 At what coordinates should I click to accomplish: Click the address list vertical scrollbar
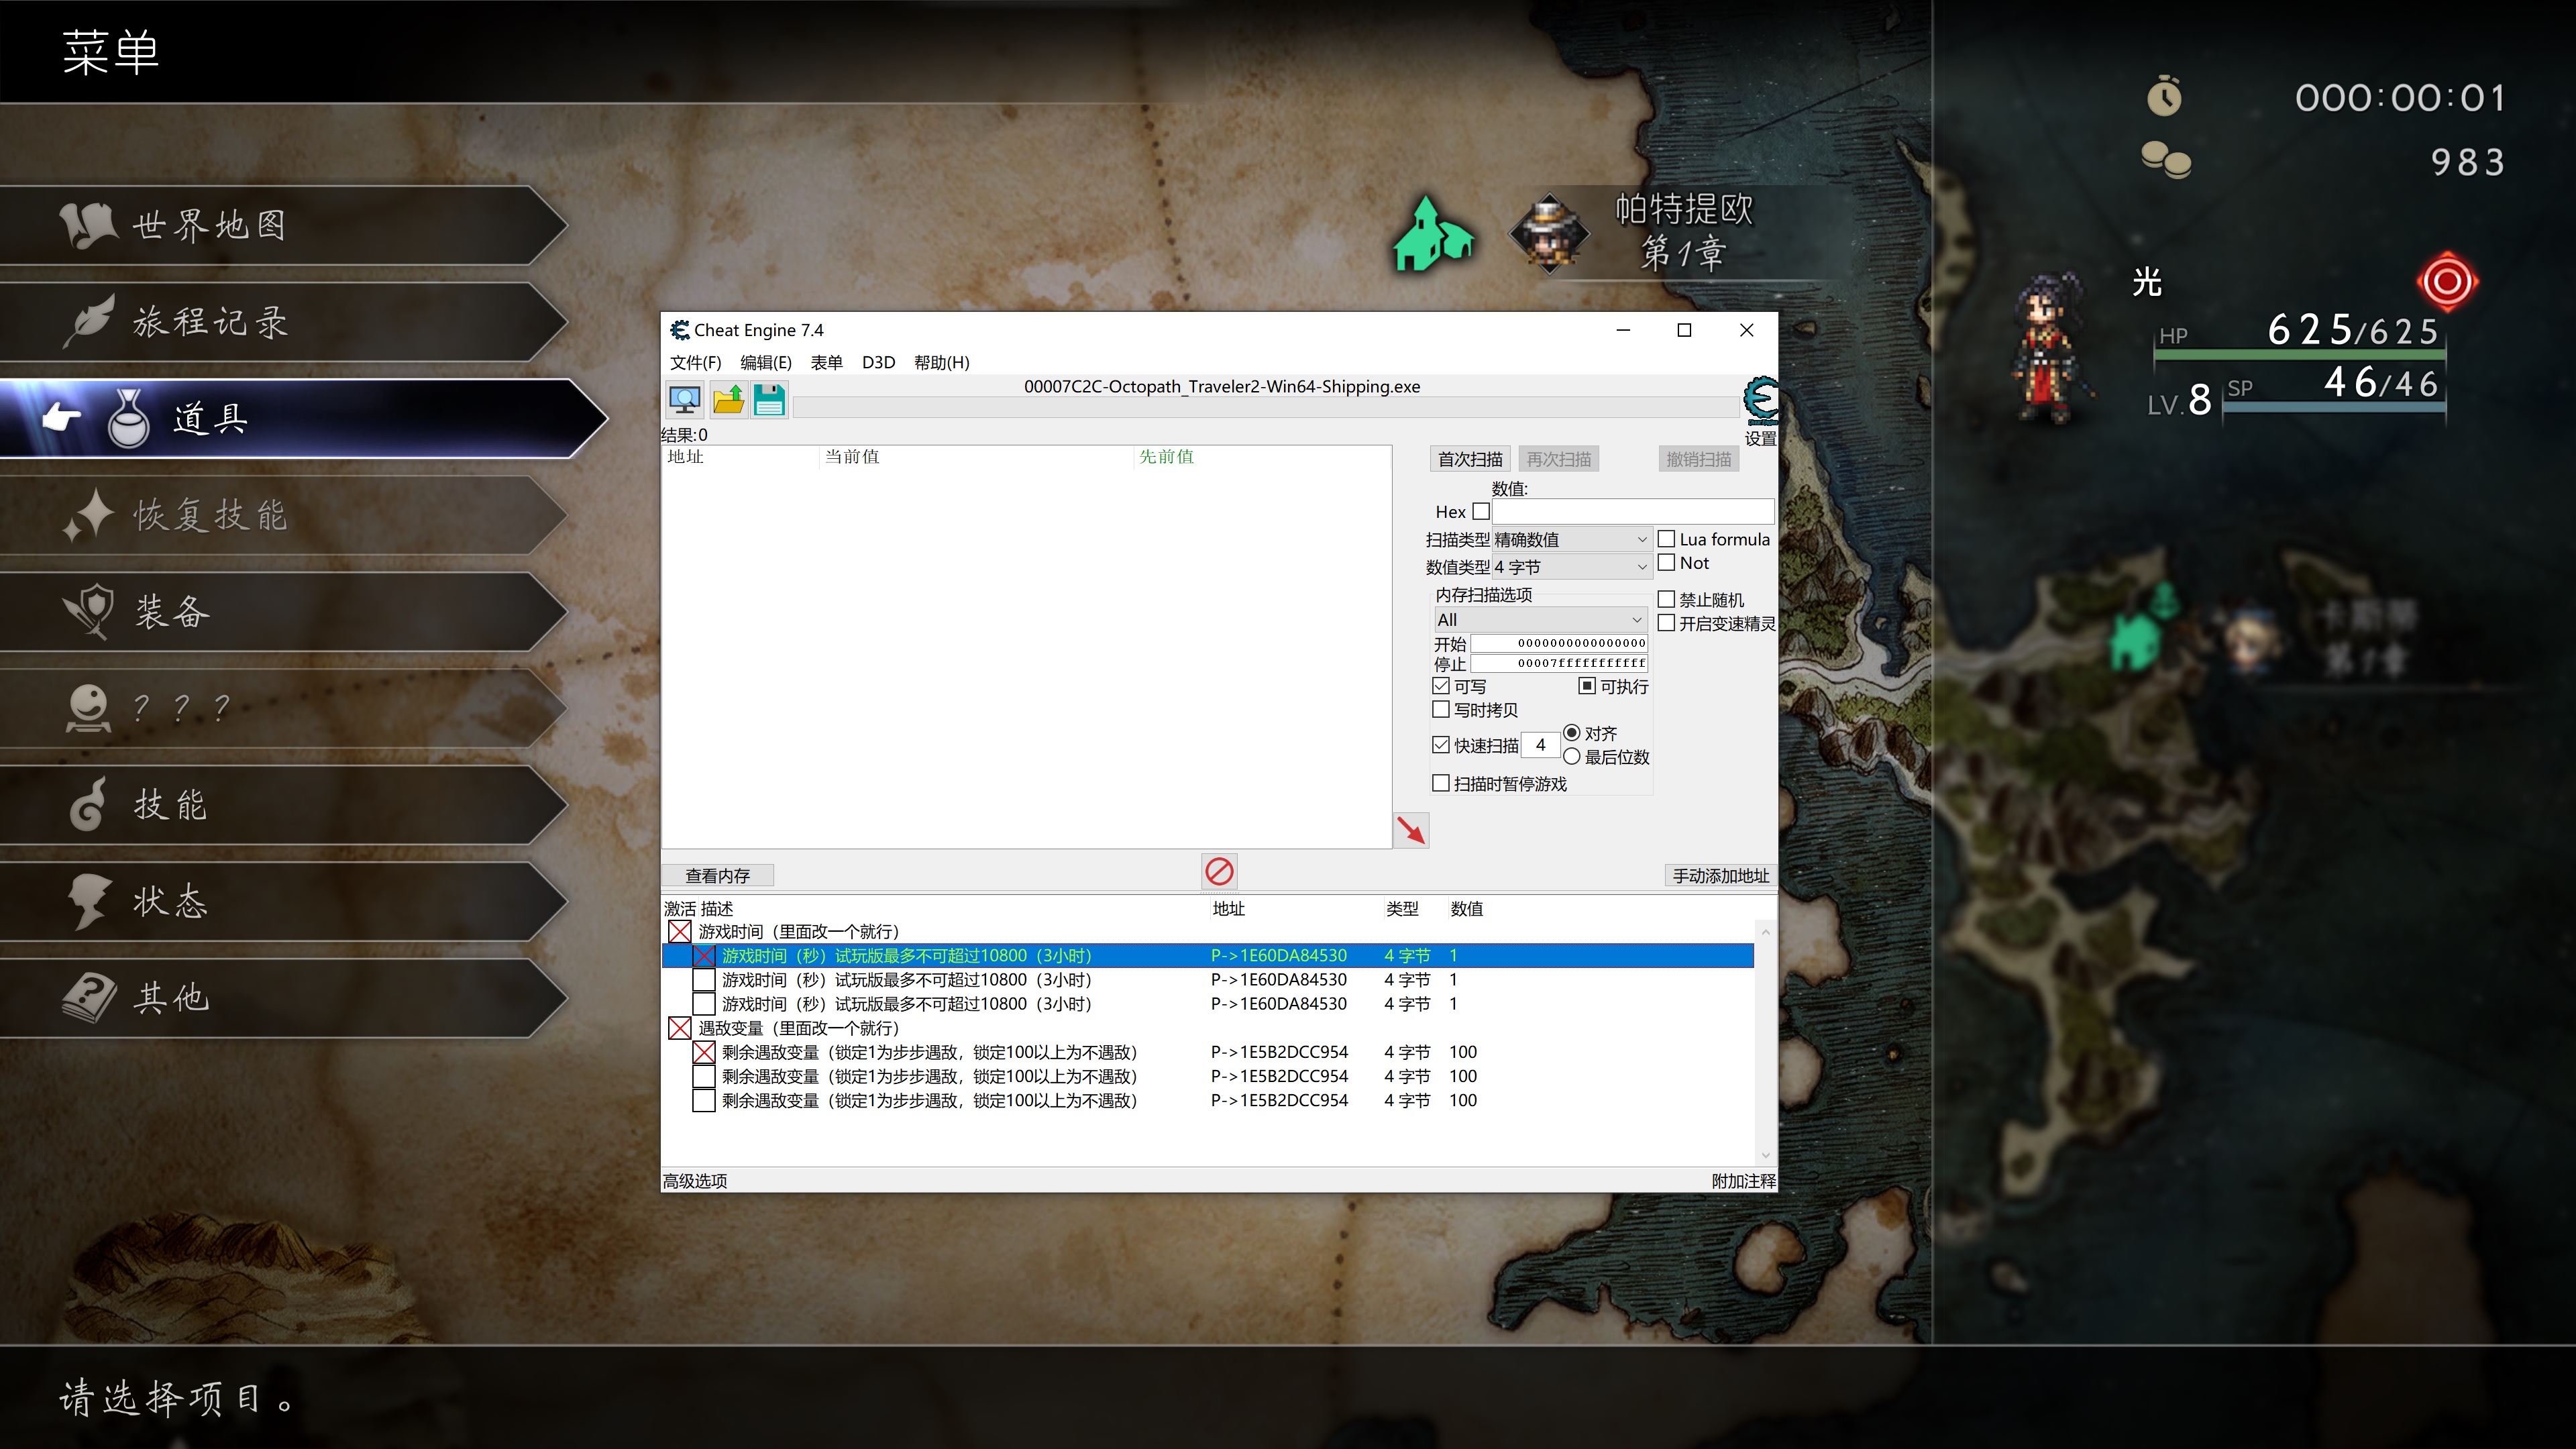coord(1765,1044)
